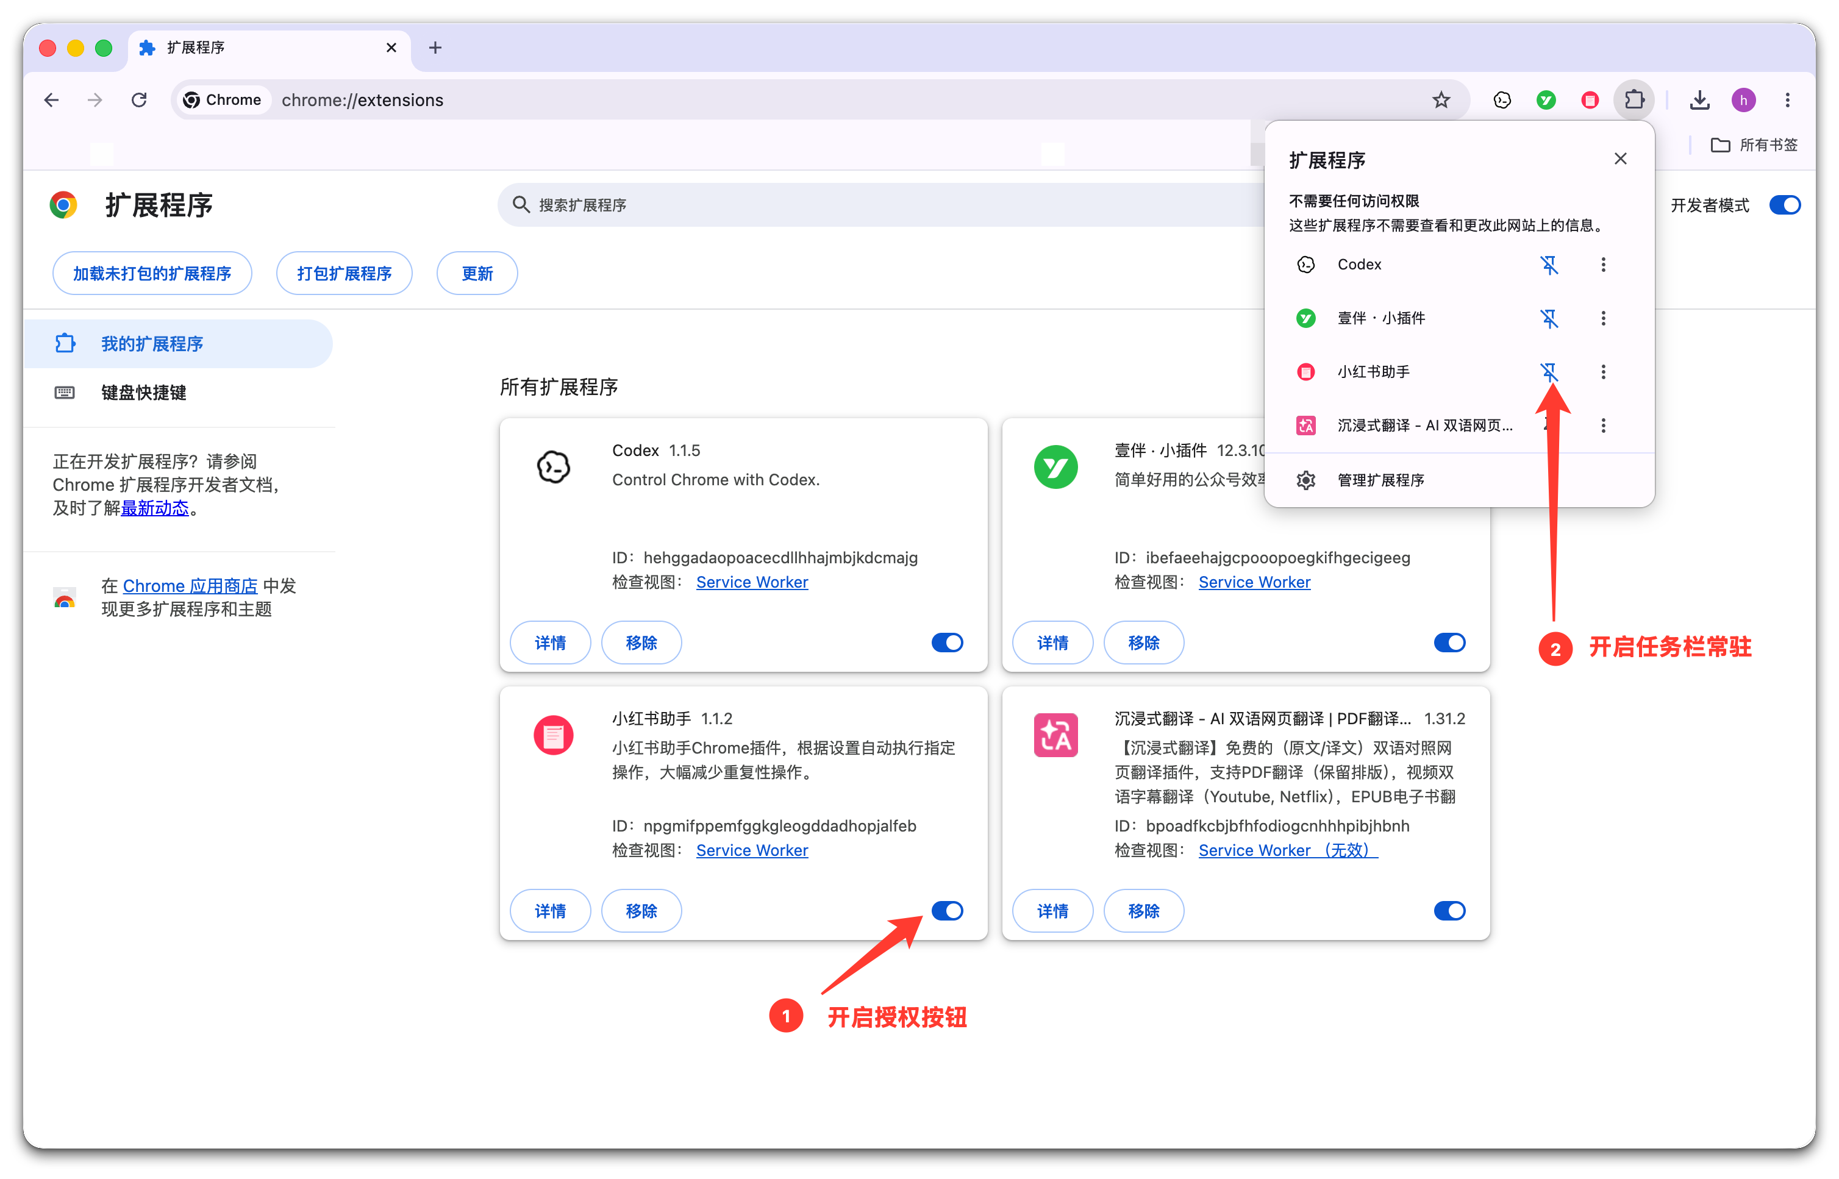1839x1179 pixels.
Task: Click the 沉浸式翻译 icon in its card
Action: click(1055, 735)
